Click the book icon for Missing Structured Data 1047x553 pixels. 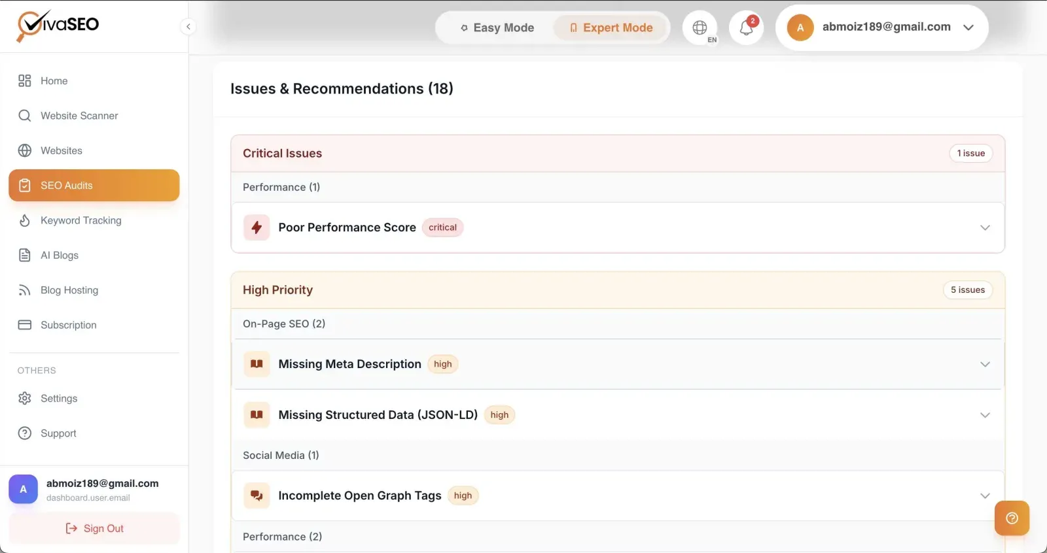tap(257, 415)
